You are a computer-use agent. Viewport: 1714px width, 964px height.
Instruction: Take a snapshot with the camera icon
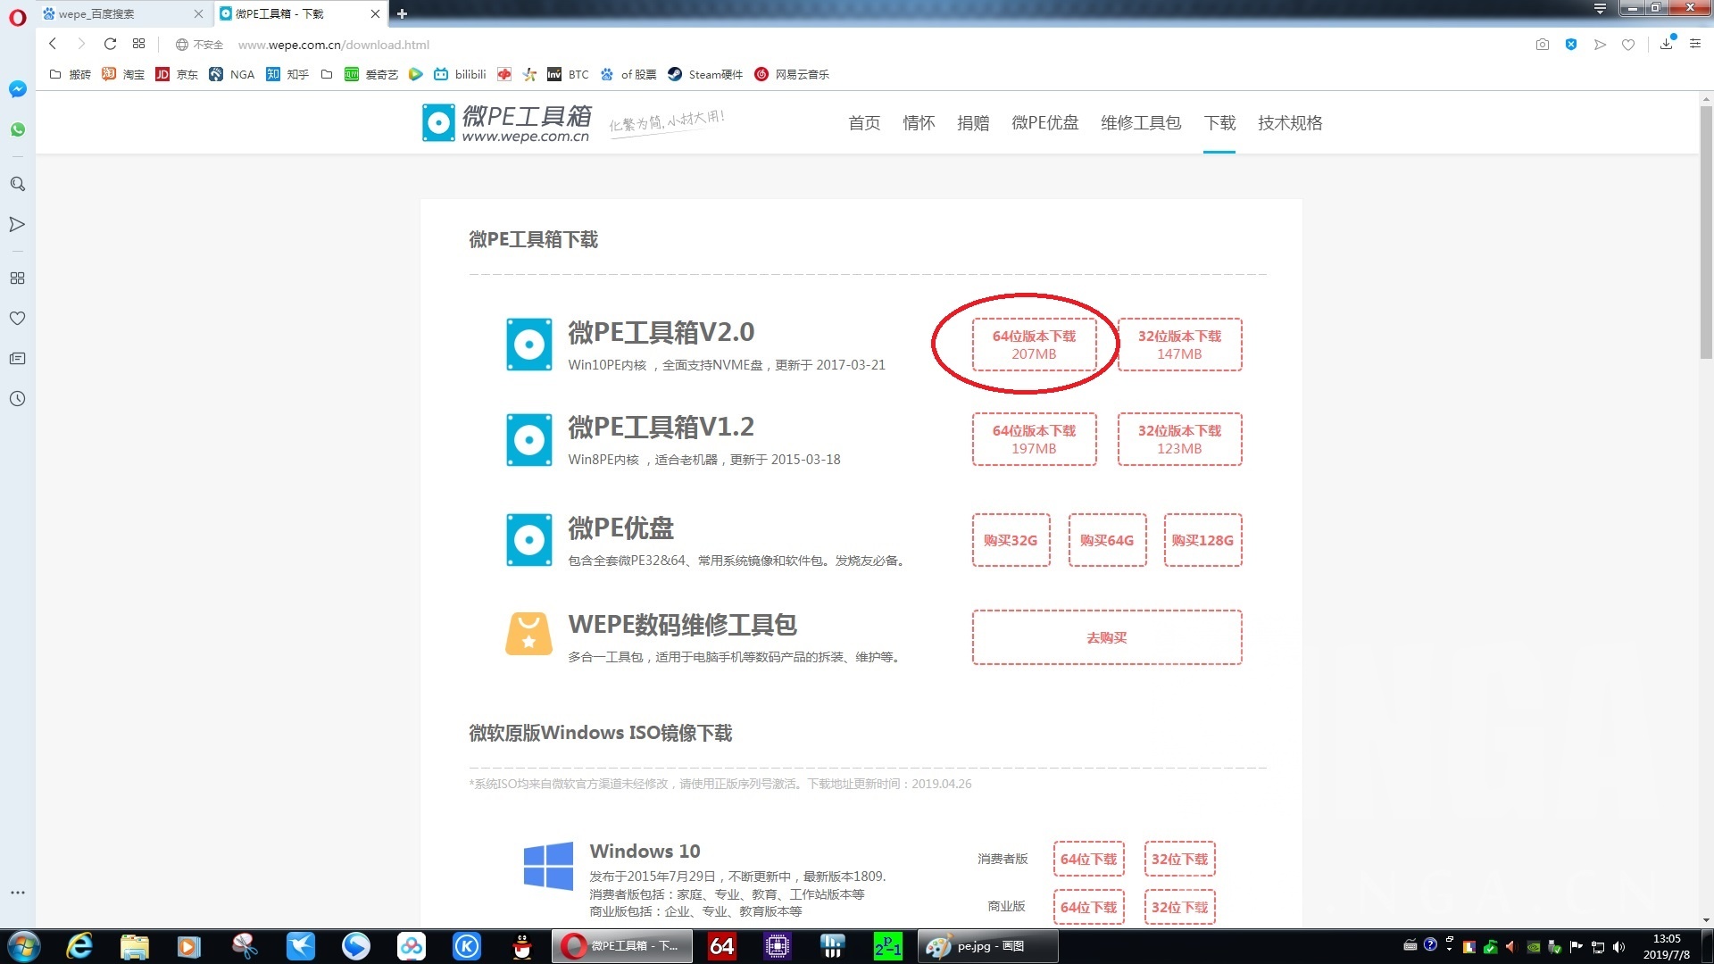coord(1542,44)
